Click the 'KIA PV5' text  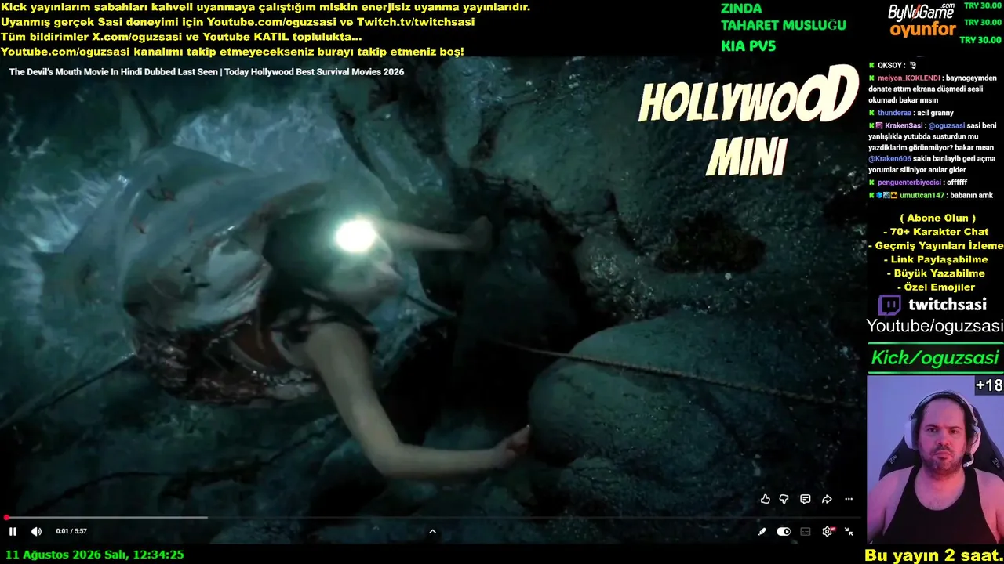click(x=748, y=45)
